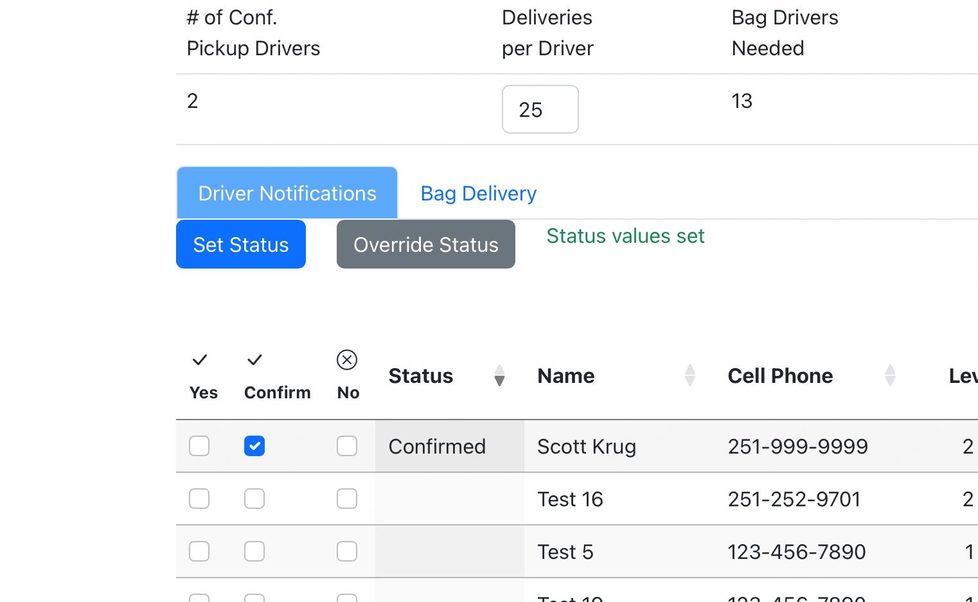Check Yes checkbox for Scott Krug
This screenshot has height=602, width=978.
199,446
